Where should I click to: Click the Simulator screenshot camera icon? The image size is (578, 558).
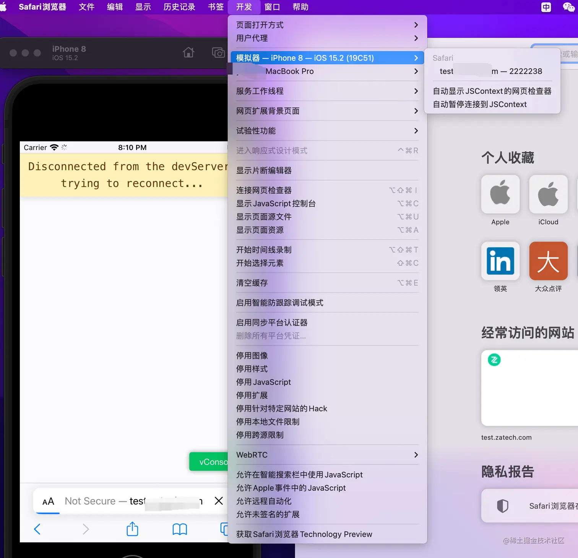click(218, 52)
